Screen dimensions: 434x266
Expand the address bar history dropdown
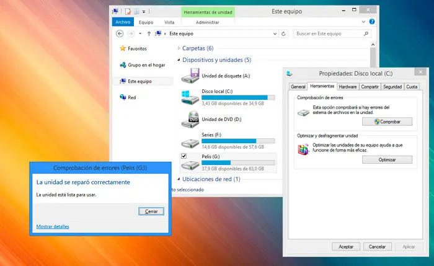coord(275,33)
